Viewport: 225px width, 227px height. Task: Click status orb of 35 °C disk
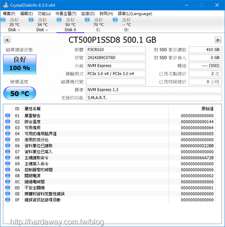[x=3, y=20]
